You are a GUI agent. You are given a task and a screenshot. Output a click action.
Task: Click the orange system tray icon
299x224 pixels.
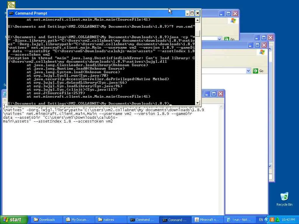pyautogui.click(x=272, y=220)
